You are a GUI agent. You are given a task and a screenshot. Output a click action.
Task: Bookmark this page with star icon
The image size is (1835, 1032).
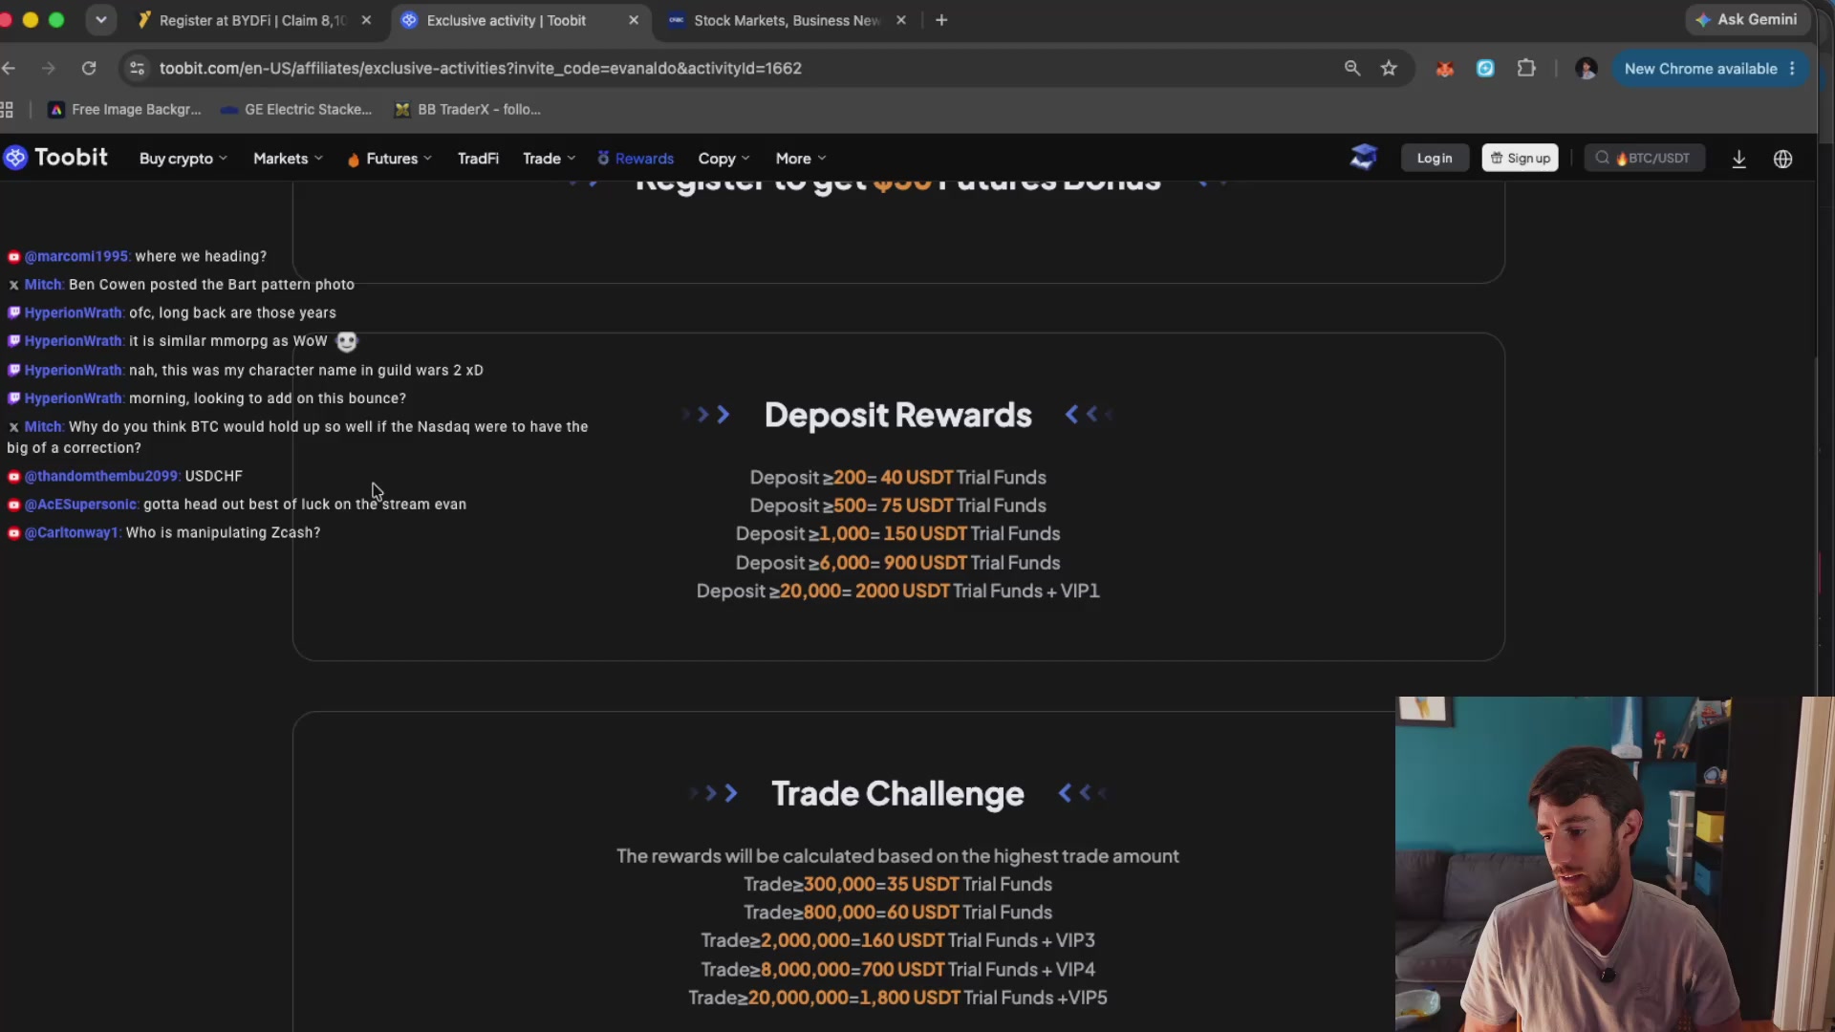[1389, 68]
